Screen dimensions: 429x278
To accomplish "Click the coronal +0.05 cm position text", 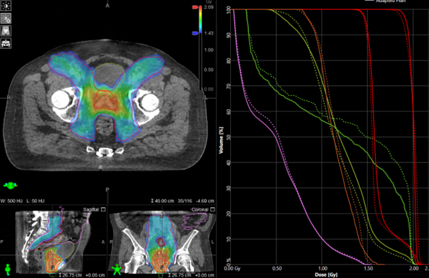I will pyautogui.click(x=205, y=275).
